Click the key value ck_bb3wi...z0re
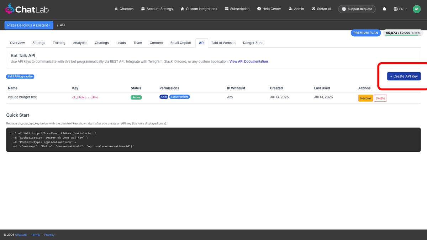Viewport: 427px width, 240px height. coord(85,97)
